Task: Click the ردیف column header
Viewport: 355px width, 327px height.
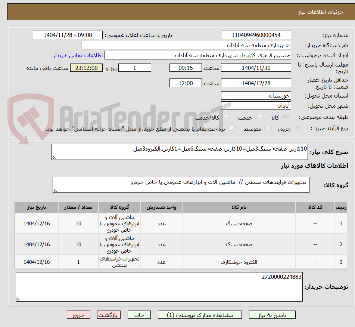Action: point(341,207)
